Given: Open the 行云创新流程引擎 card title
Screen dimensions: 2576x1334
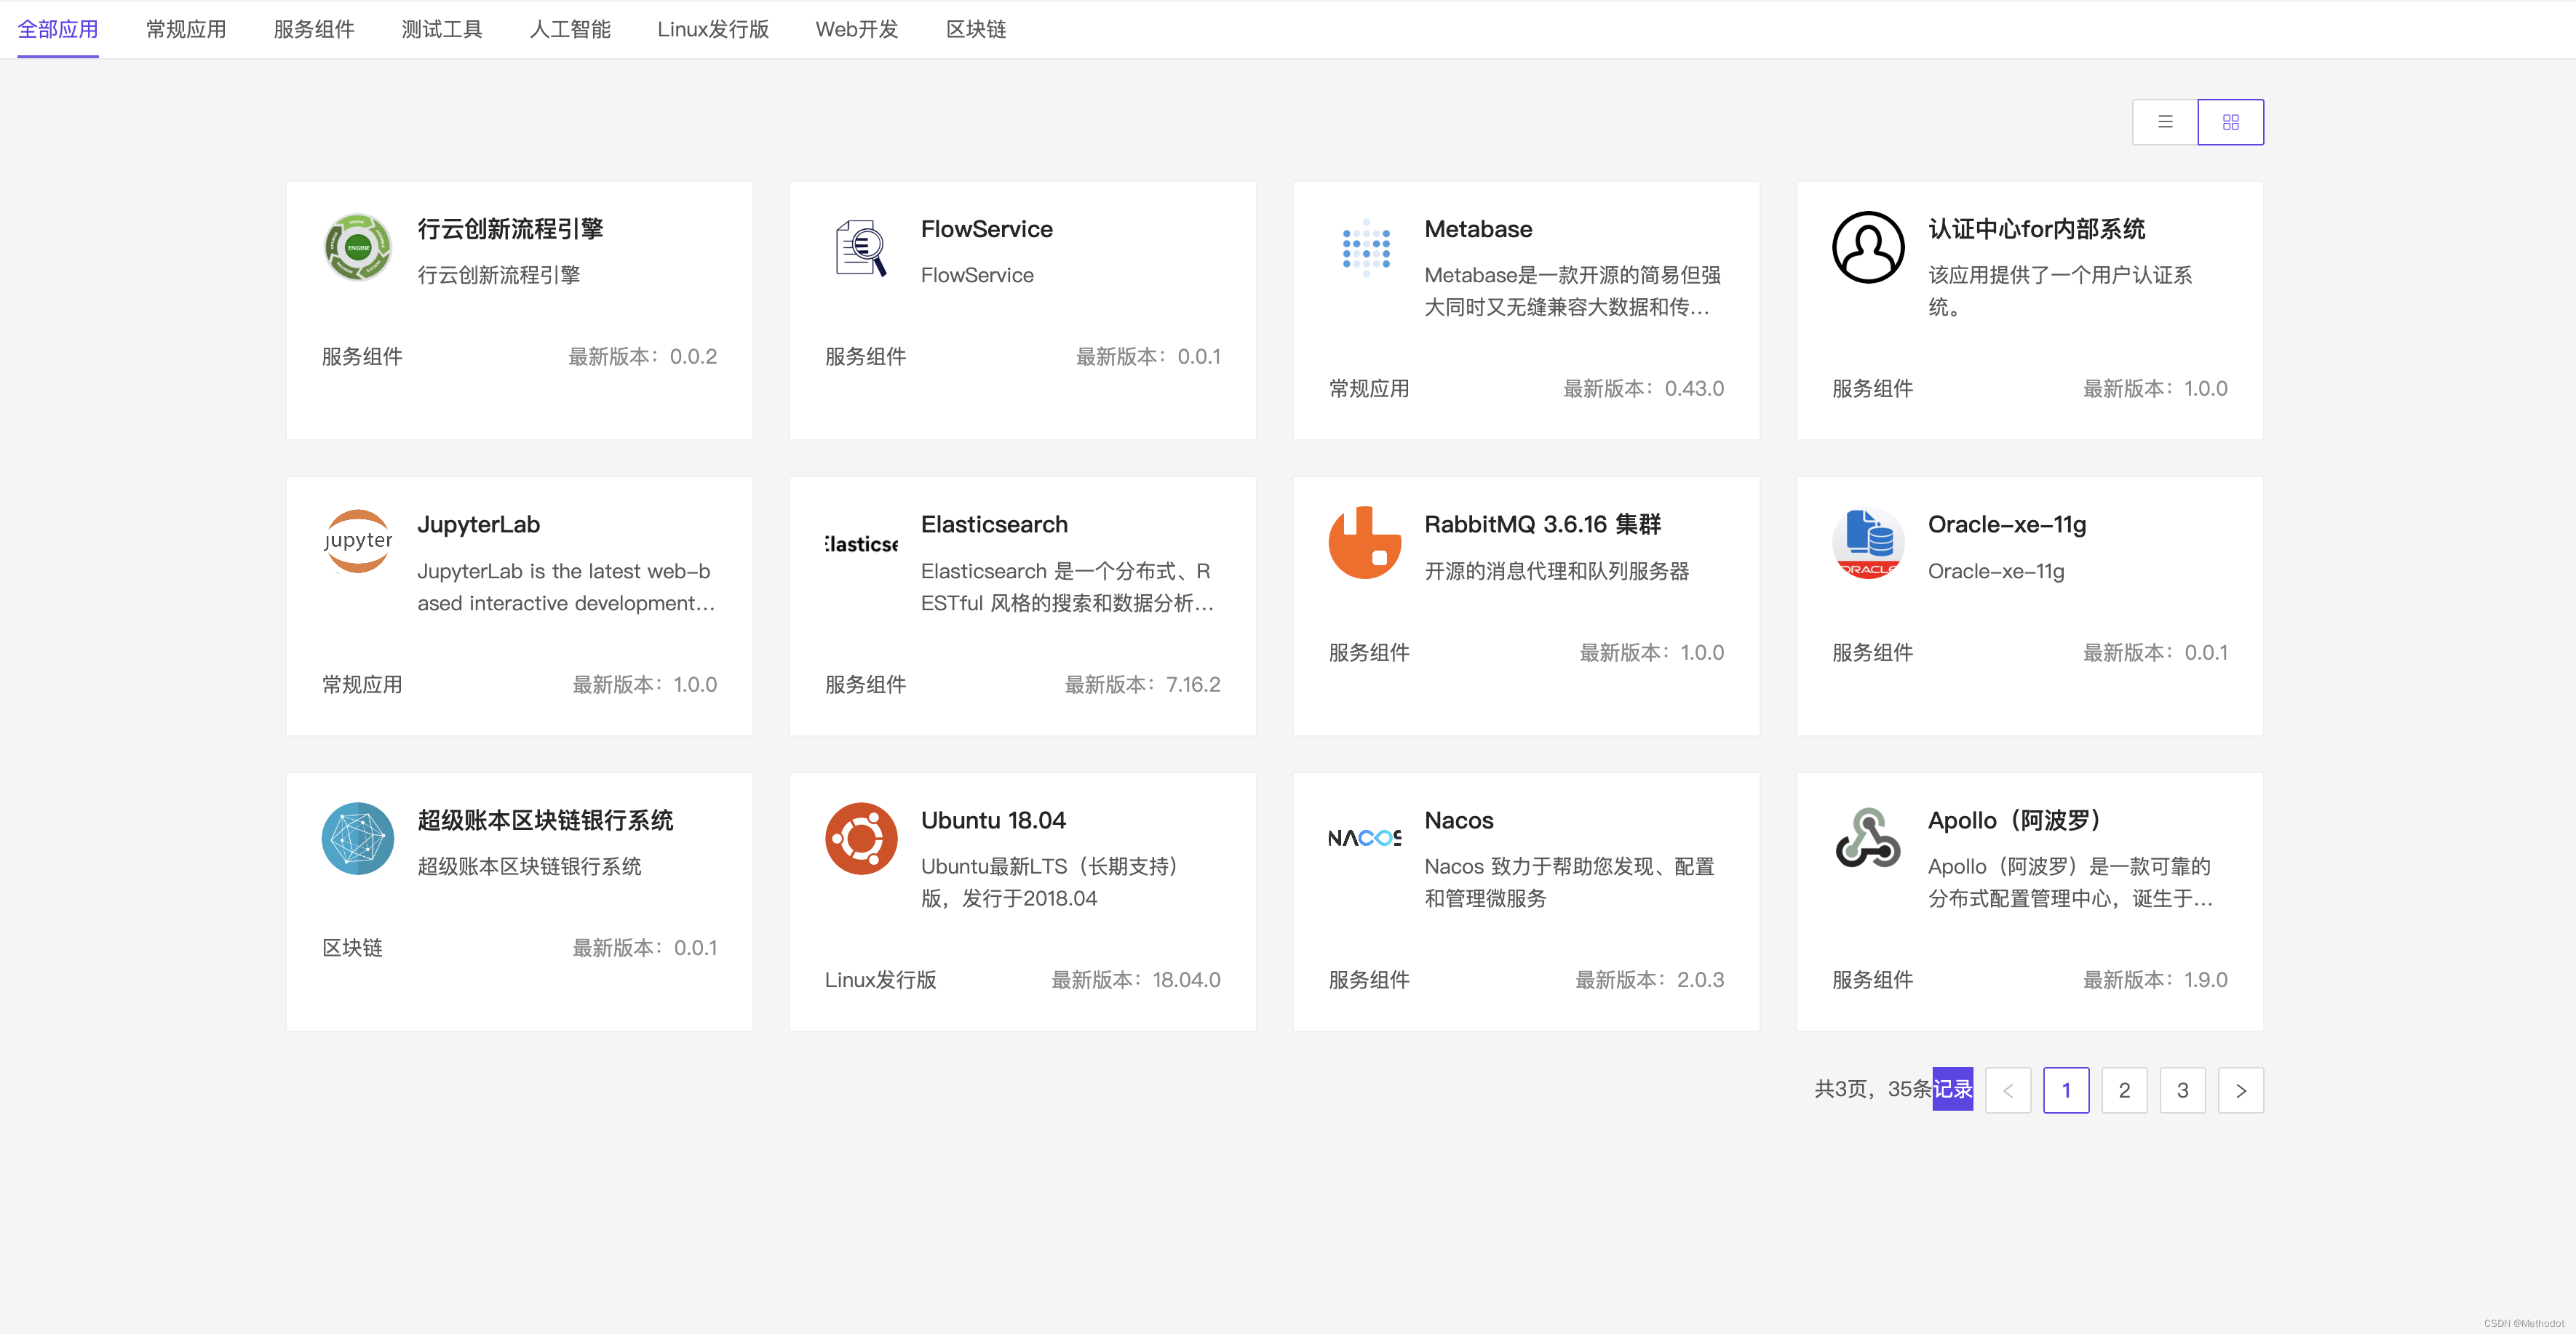Looking at the screenshot, I should (x=510, y=229).
